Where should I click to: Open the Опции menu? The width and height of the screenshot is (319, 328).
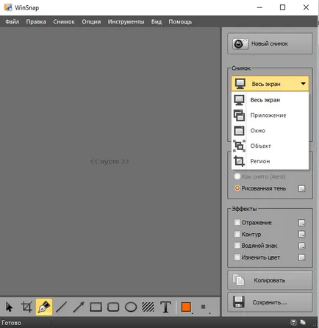(x=91, y=21)
